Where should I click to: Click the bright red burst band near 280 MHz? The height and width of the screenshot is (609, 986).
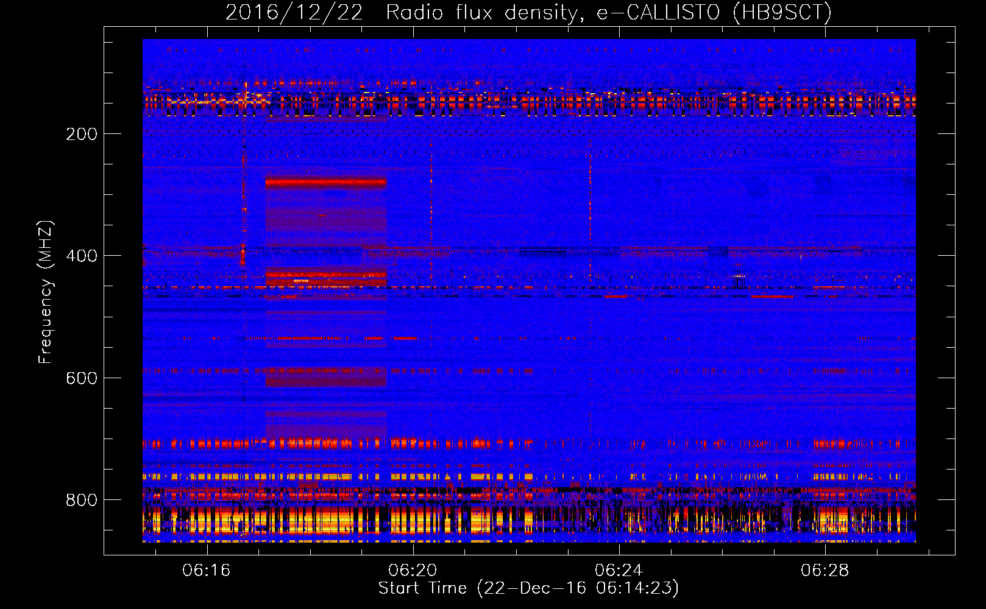(326, 182)
